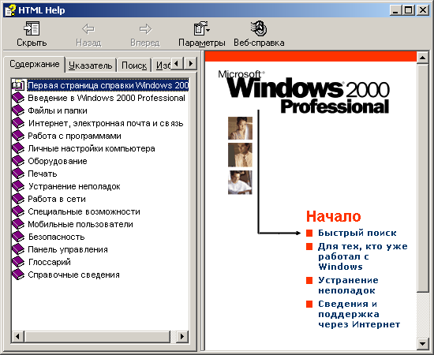
Task: Open the partially hidden Избранное tab
Action: pyautogui.click(x=162, y=65)
